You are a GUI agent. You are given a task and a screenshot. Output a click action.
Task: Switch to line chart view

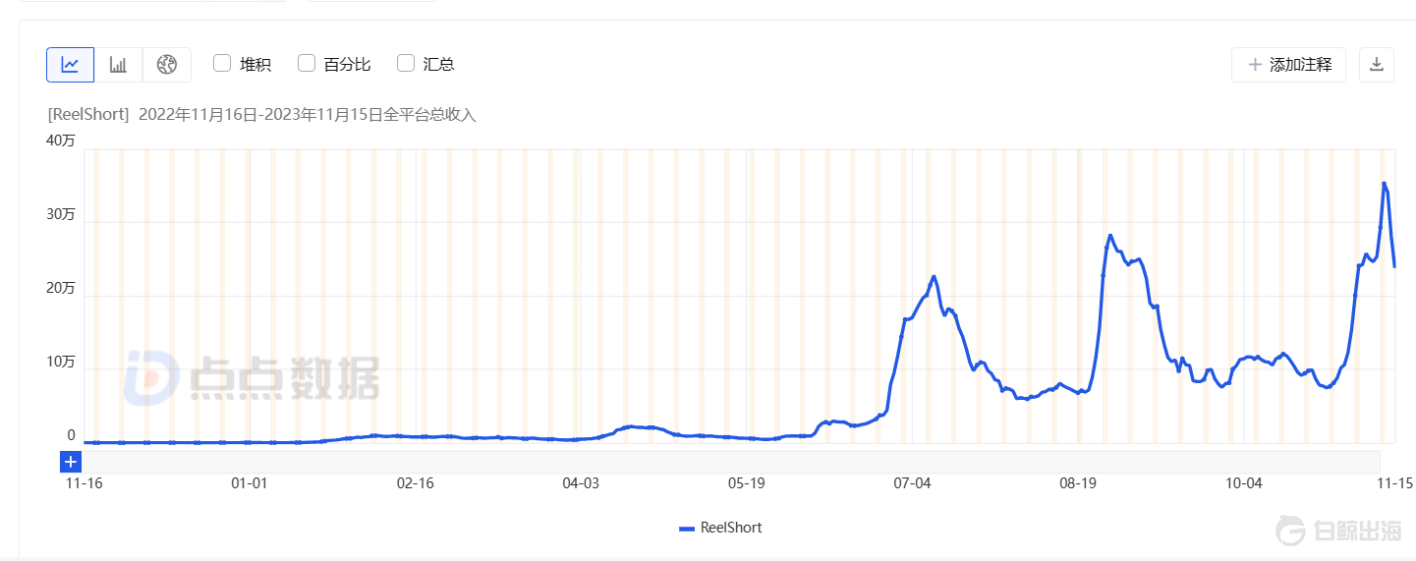coord(70,65)
